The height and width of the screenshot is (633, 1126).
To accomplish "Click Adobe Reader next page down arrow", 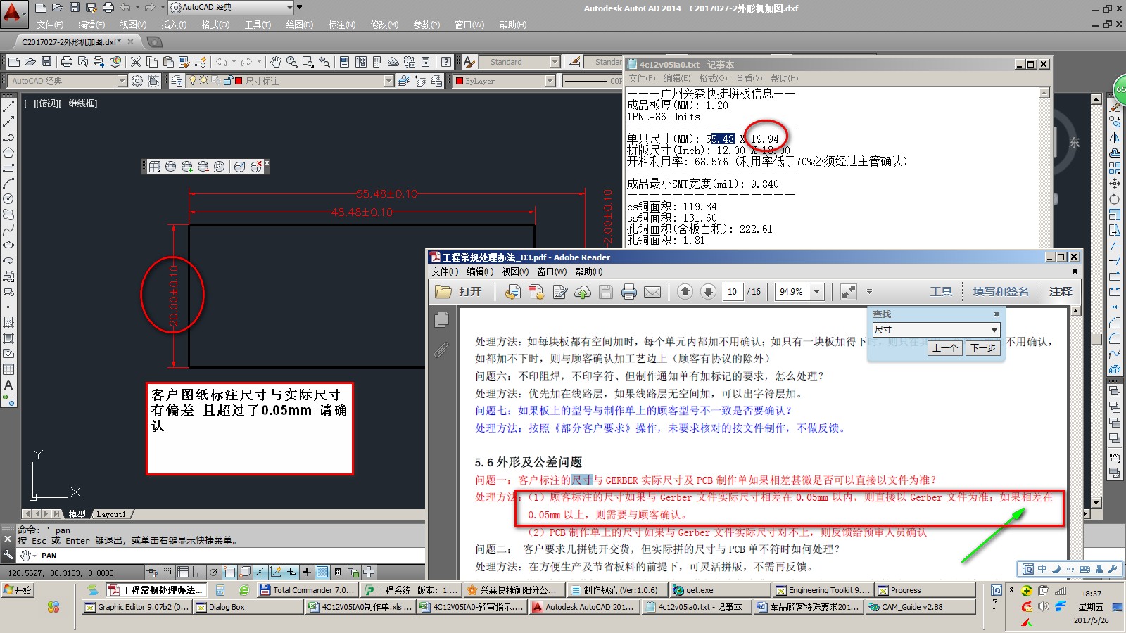I will [x=708, y=291].
